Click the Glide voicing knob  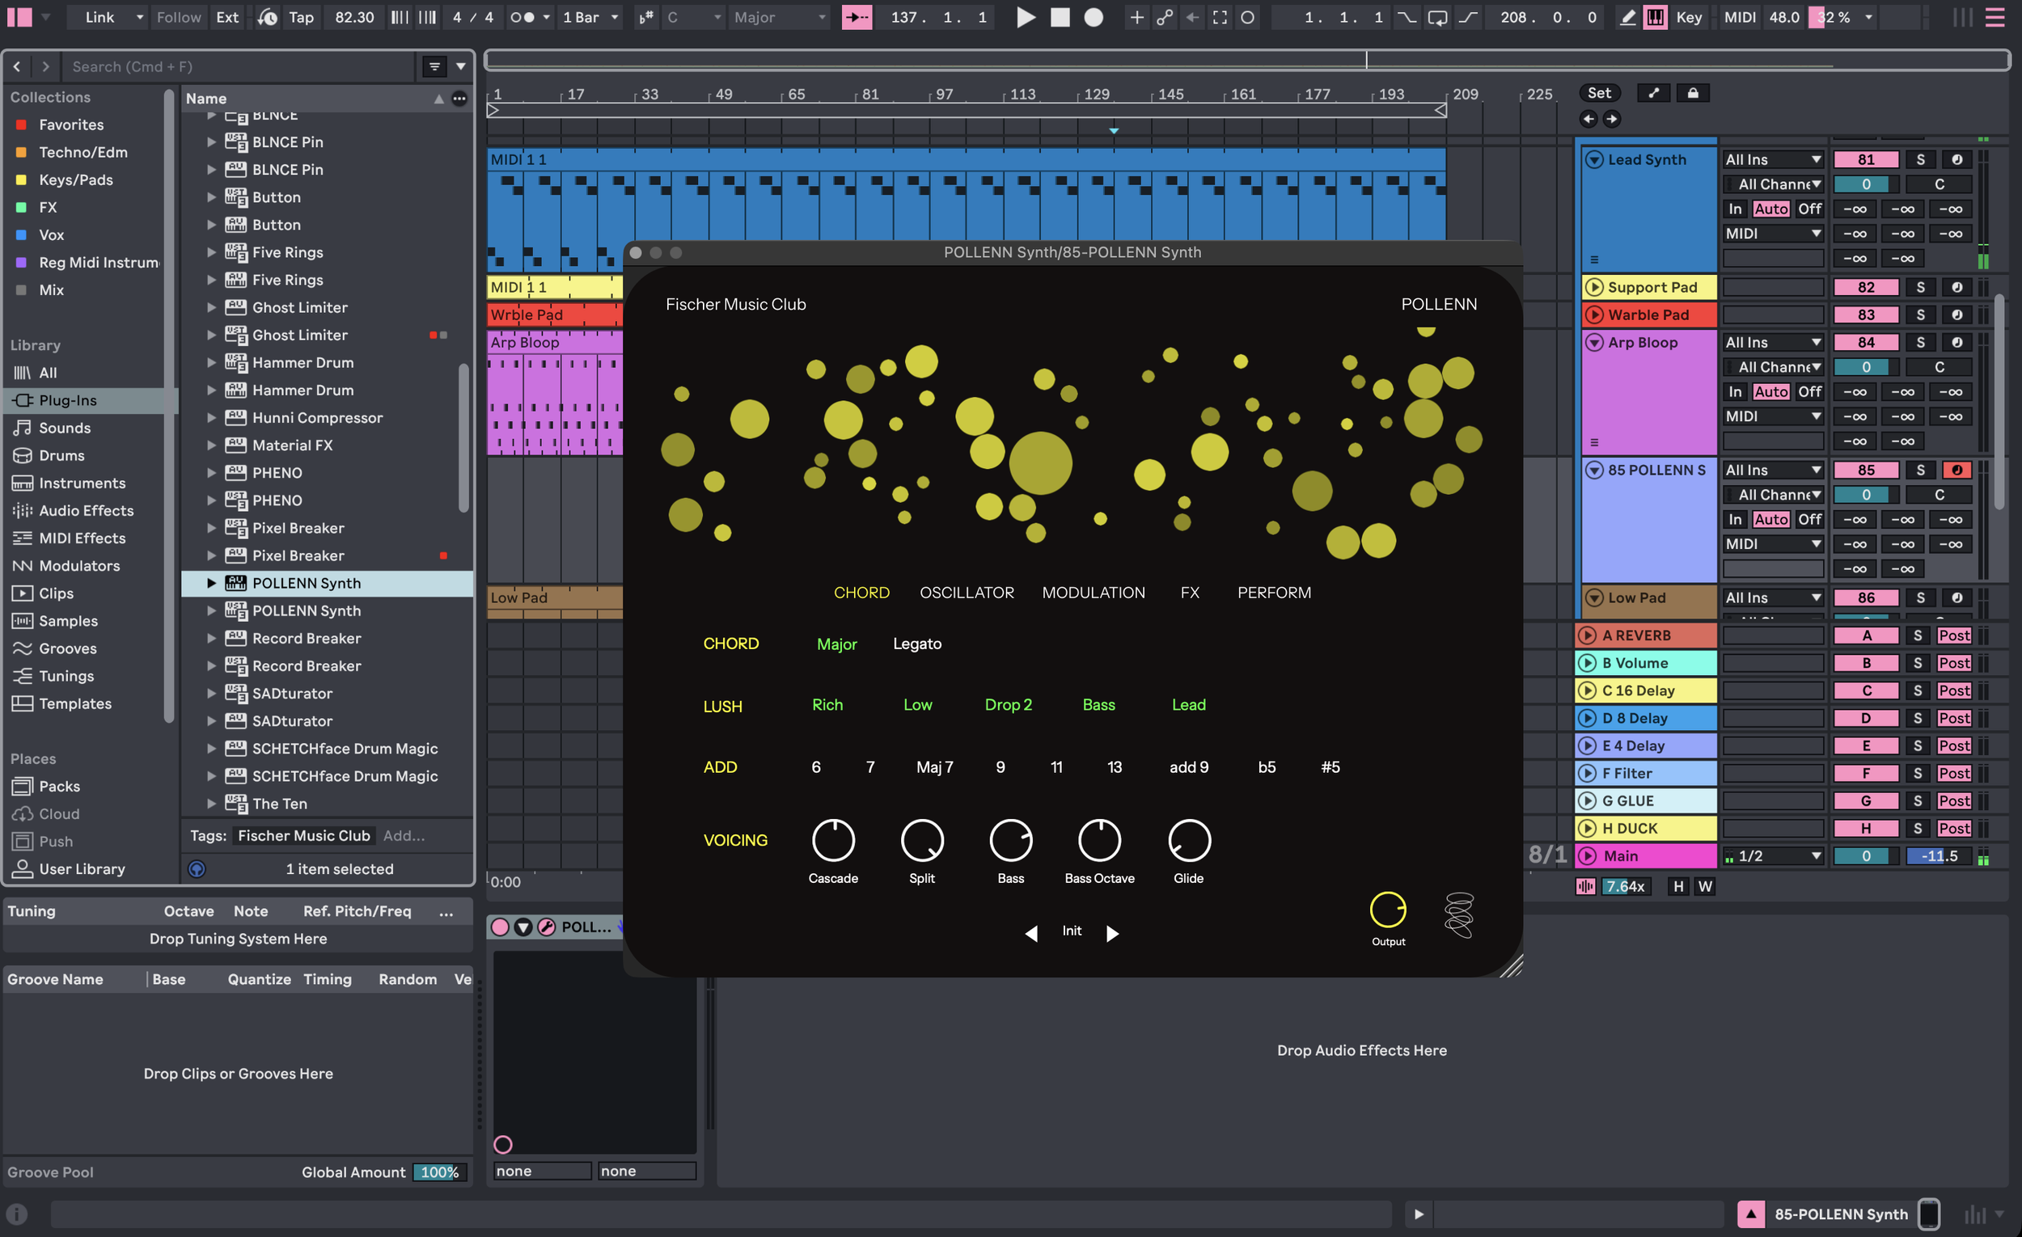pyautogui.click(x=1188, y=840)
